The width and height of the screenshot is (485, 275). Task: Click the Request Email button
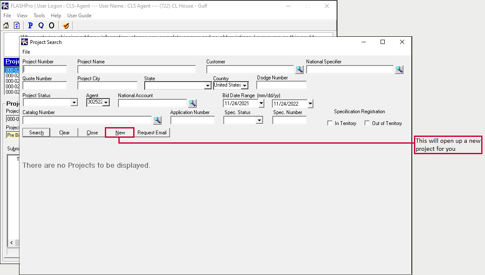coord(152,133)
